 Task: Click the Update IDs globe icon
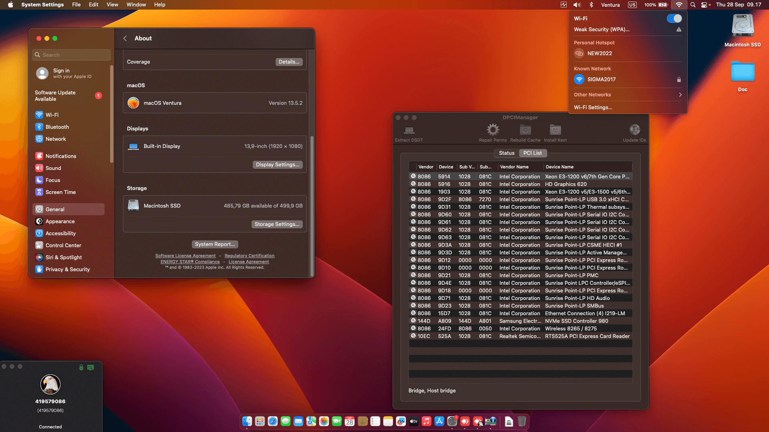tap(634, 130)
